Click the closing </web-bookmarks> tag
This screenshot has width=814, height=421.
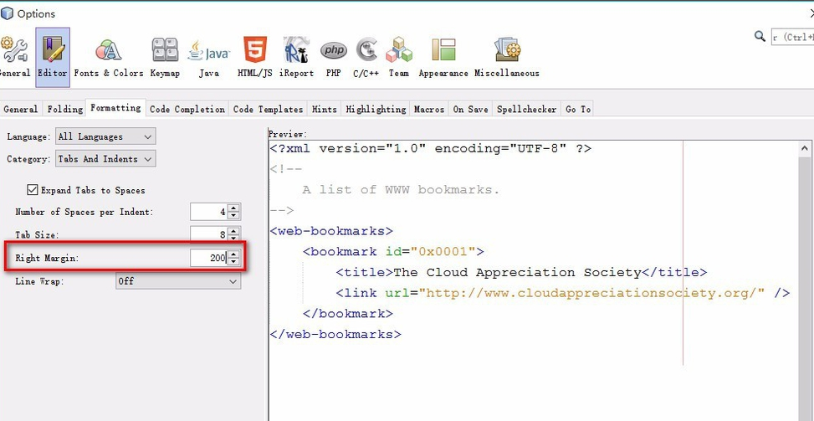click(x=335, y=335)
